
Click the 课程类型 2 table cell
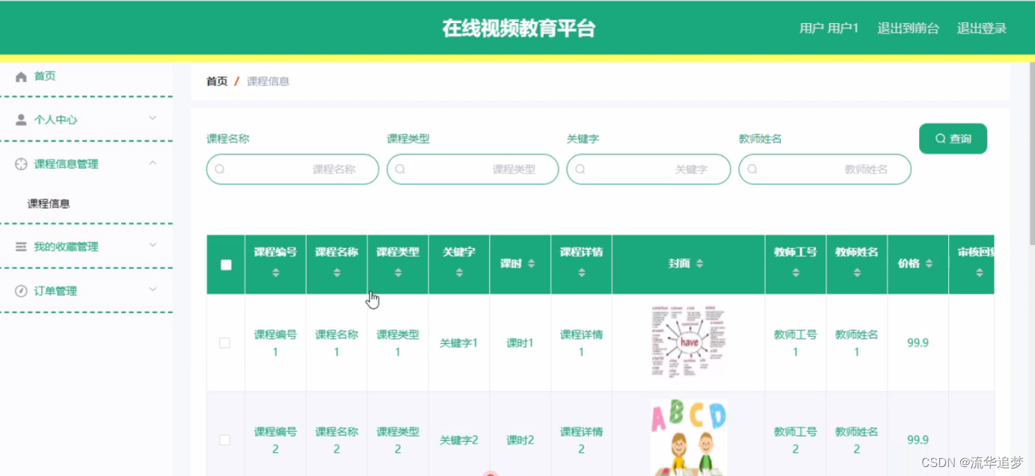397,440
